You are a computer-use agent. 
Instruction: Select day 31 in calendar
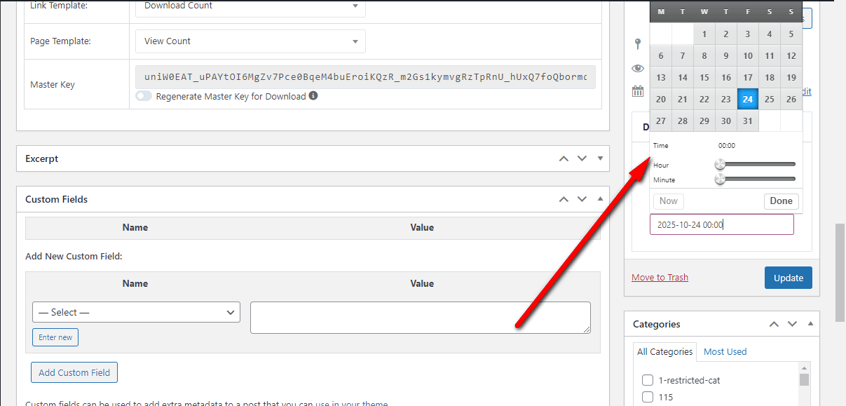(x=748, y=121)
